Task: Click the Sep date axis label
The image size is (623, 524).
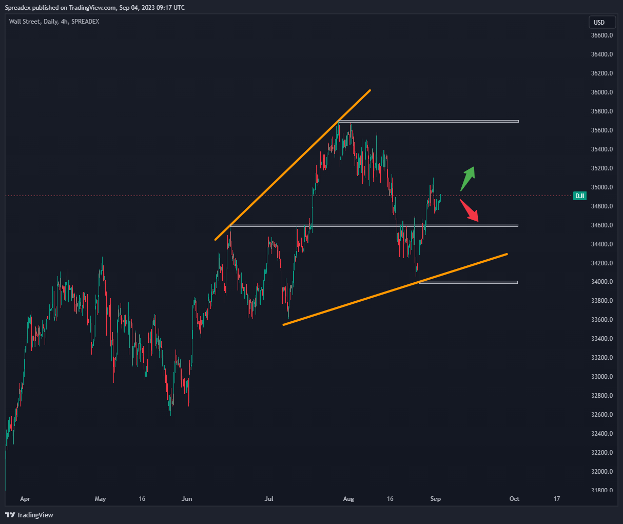Action: [x=435, y=499]
